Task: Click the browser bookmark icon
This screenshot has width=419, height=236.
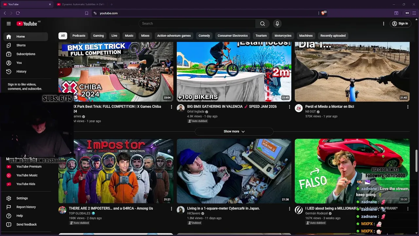Action: tap(86, 13)
